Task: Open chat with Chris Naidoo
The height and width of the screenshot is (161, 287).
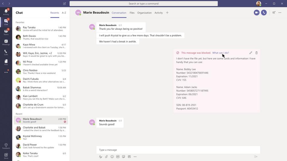Action: pyautogui.click(x=41, y=72)
